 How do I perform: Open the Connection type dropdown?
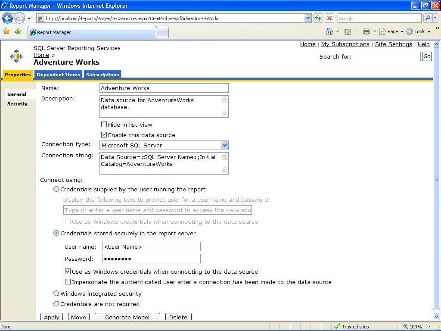click(224, 145)
